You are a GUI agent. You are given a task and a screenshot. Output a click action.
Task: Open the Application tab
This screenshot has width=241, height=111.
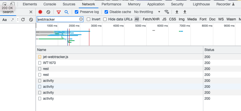pos(156,4)
